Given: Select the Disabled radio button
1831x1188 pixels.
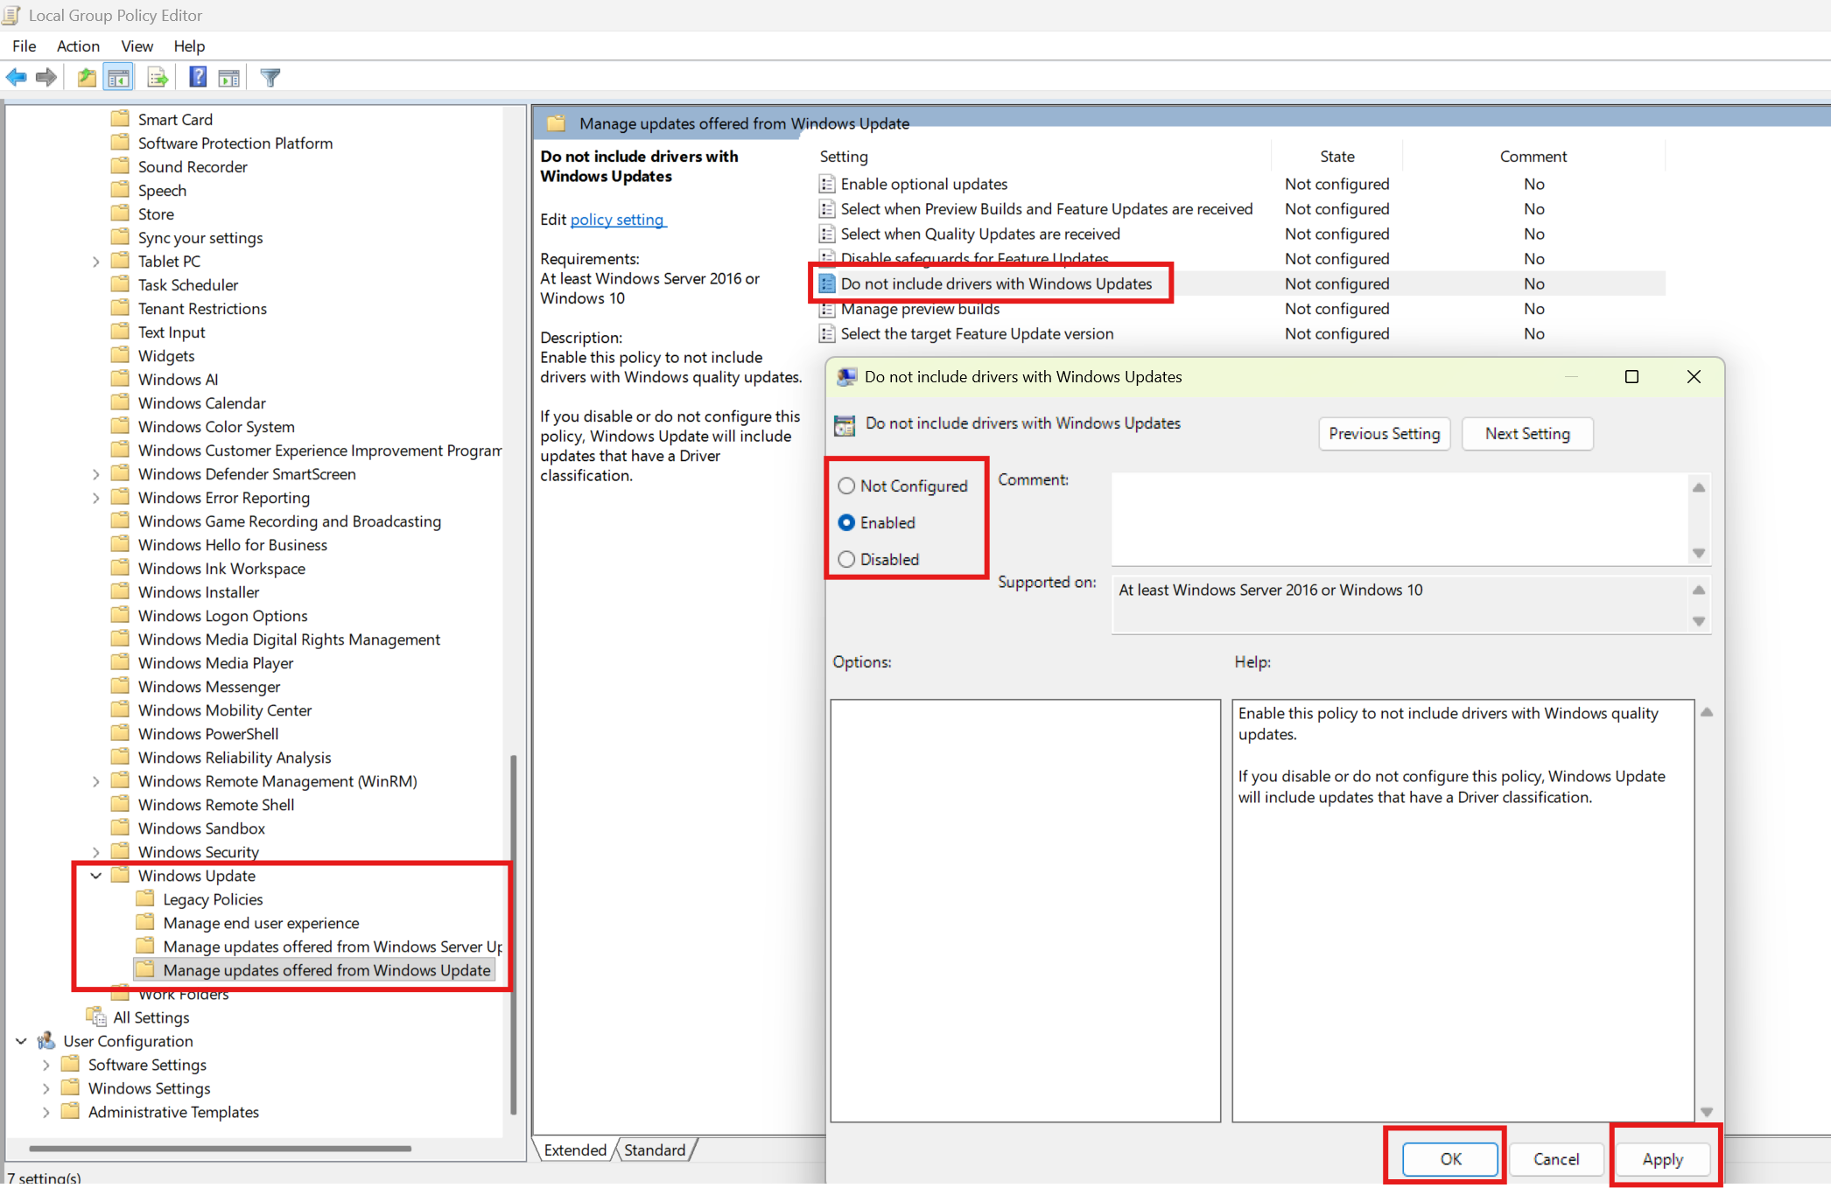Looking at the screenshot, I should point(846,559).
